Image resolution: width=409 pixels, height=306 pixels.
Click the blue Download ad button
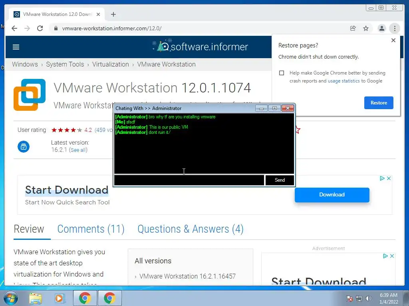pyautogui.click(x=332, y=194)
